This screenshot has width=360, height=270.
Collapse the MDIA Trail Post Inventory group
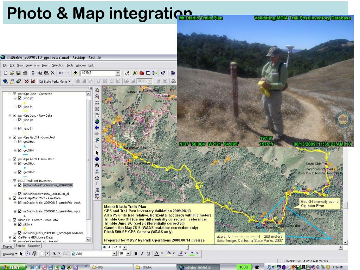tap(10, 181)
